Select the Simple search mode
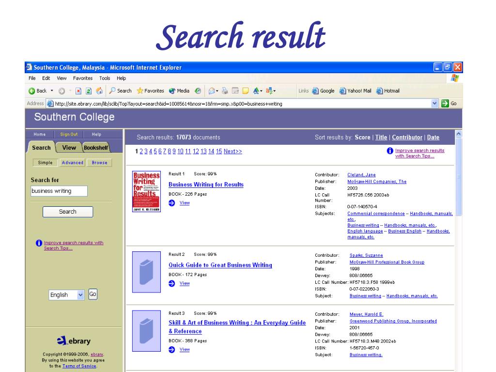 click(45, 163)
